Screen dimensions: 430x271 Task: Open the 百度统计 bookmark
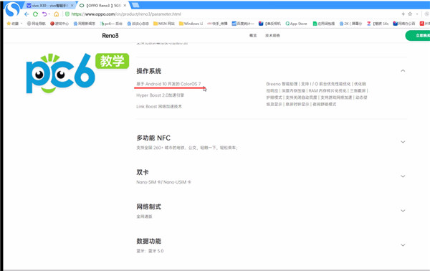[x=243, y=24]
